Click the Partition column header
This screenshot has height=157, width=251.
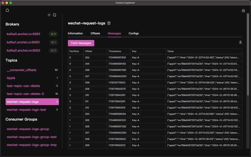[74, 51]
